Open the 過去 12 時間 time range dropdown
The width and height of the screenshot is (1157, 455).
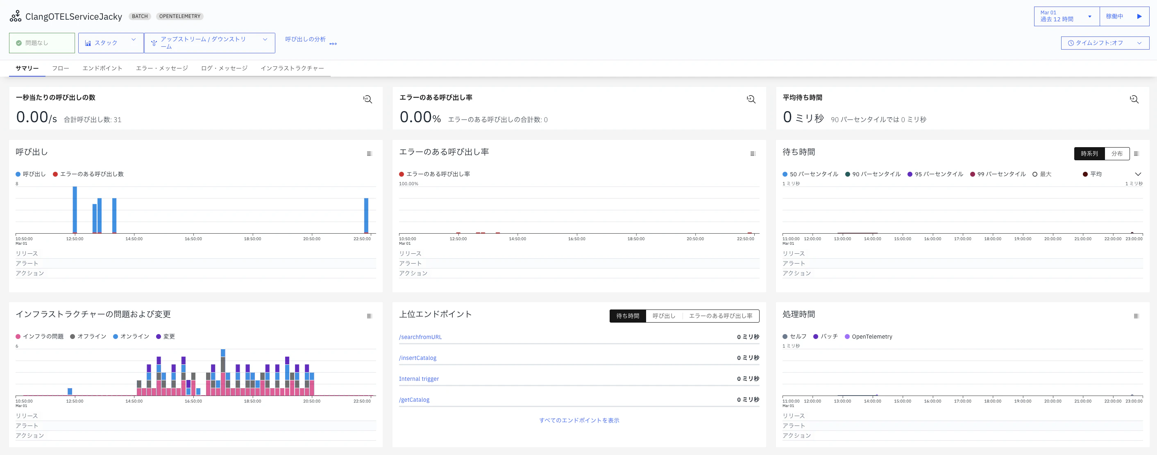coord(1066,16)
